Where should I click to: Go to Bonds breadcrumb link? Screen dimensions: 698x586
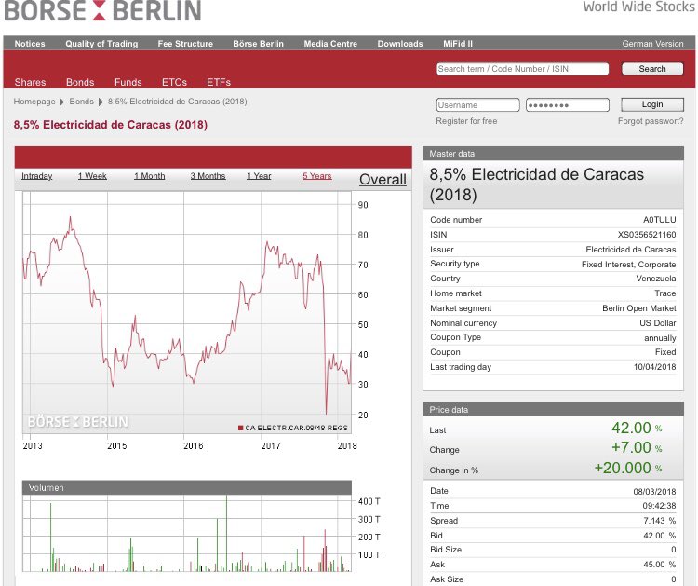coord(82,102)
